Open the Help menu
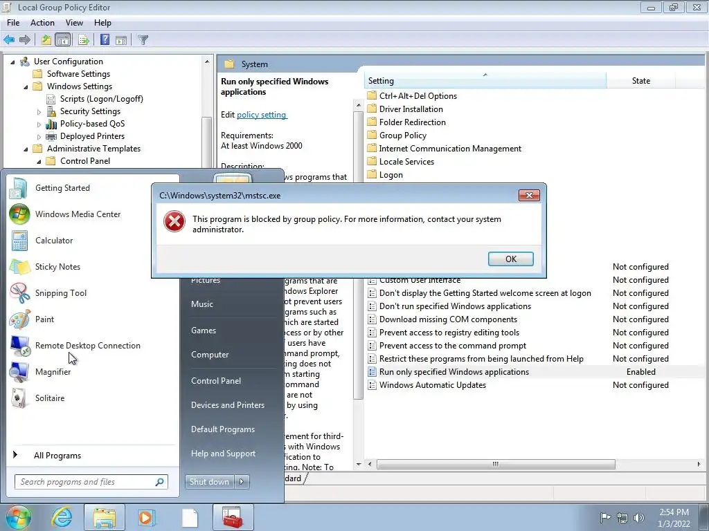The width and height of the screenshot is (709, 531). click(x=102, y=23)
